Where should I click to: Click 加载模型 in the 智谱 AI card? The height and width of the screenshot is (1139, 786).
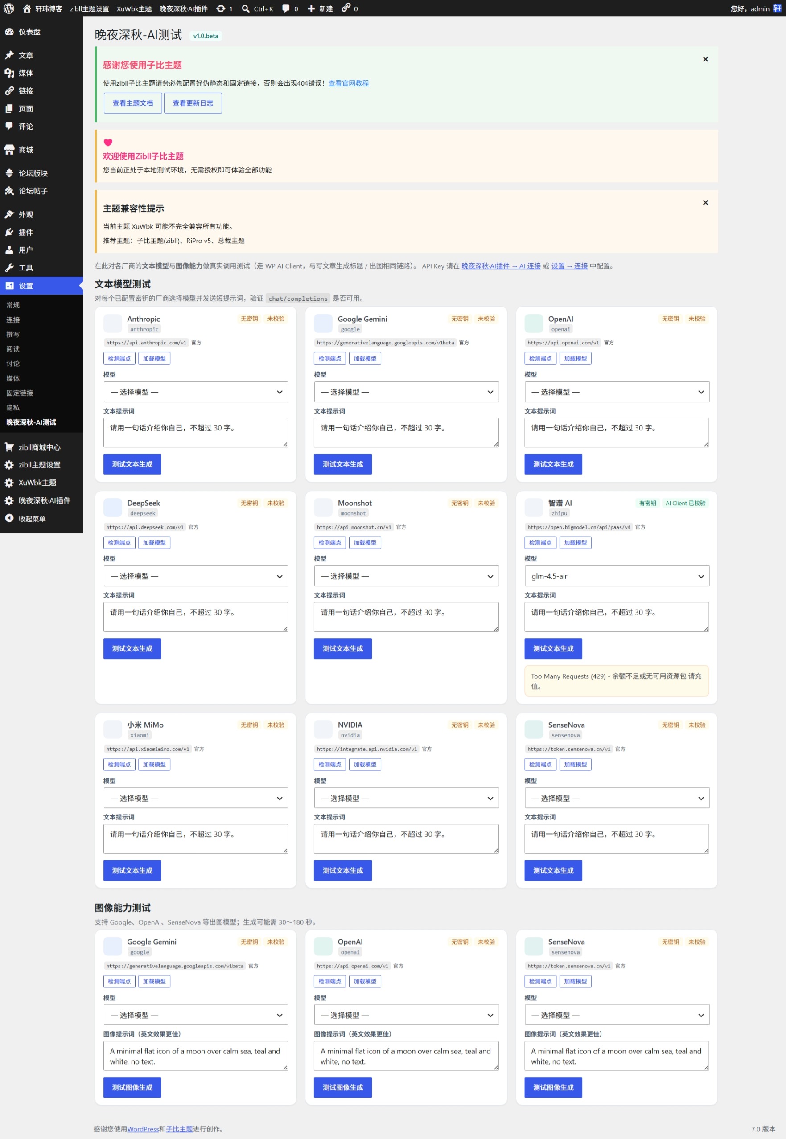(575, 542)
